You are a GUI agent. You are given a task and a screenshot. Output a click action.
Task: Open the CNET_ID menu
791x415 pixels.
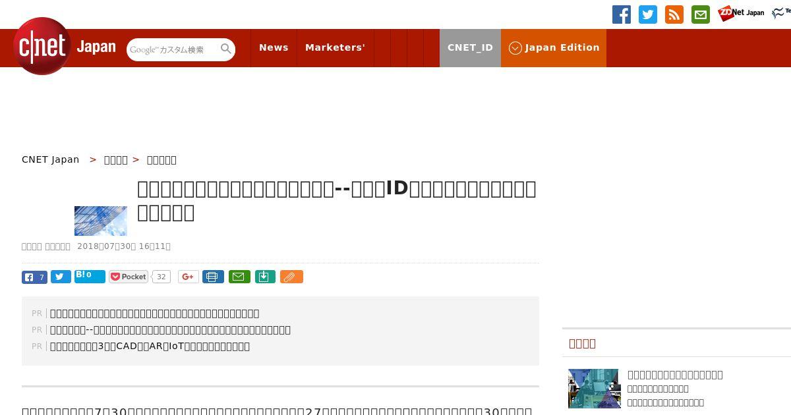(470, 47)
